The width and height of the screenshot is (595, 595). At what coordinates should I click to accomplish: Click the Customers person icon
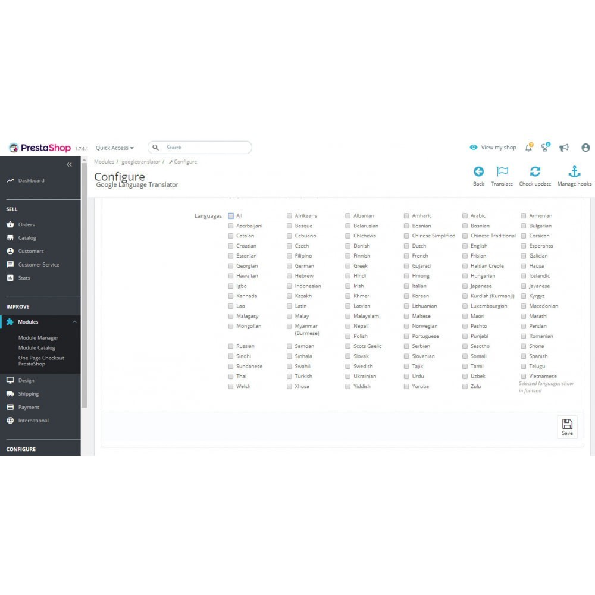click(x=10, y=251)
